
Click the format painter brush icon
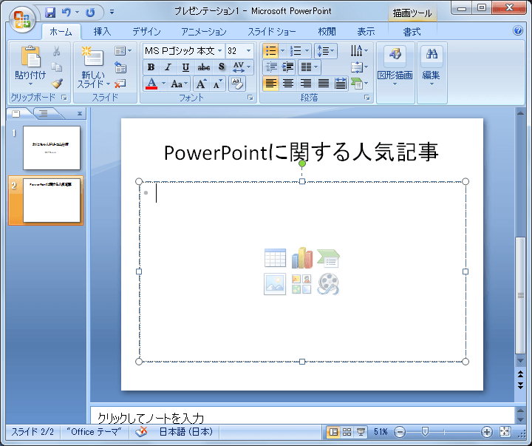pyautogui.click(x=57, y=84)
